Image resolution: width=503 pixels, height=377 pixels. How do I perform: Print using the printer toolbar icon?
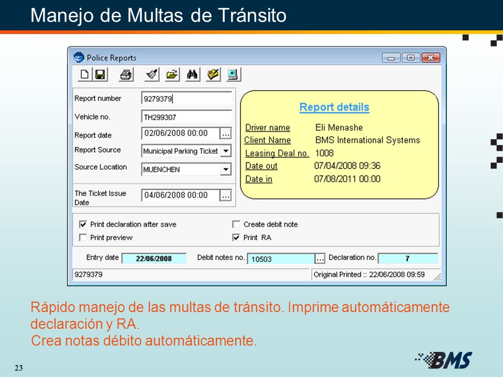[x=126, y=74]
